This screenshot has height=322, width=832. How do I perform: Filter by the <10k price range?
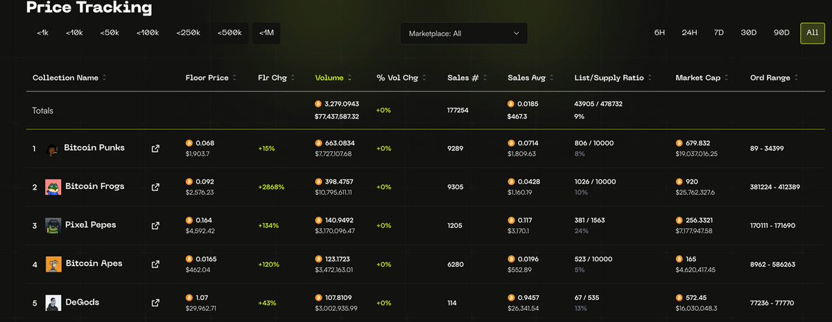[x=74, y=33]
